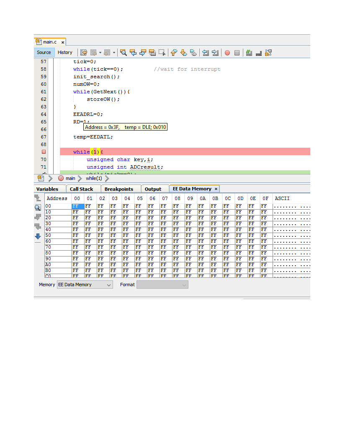Click Find Previous Occurrence icon

tap(133, 53)
